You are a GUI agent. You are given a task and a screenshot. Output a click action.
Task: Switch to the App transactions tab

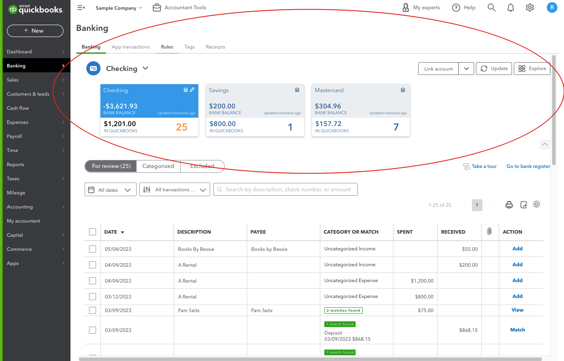coord(130,47)
